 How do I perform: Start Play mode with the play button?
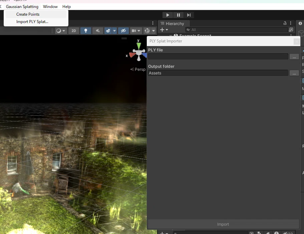point(168,15)
